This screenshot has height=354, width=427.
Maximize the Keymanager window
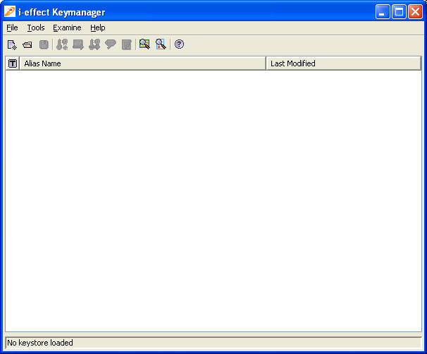(399, 12)
